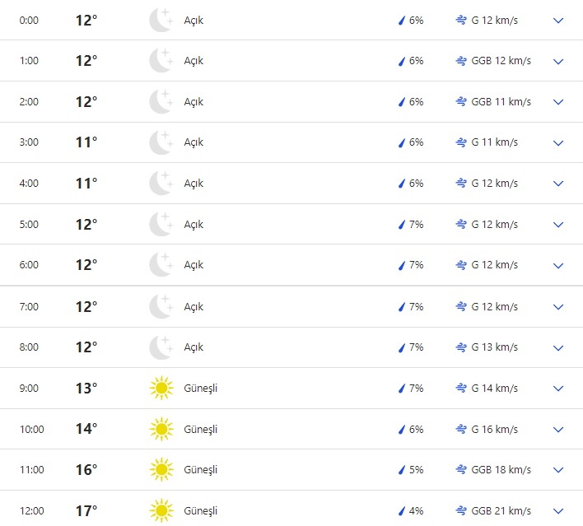Screen dimensions: 583x526
Task: Expand details for the 3:00 row
Action: pos(558,142)
